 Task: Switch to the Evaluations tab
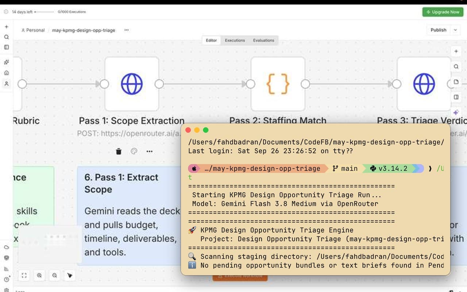pyautogui.click(x=263, y=40)
